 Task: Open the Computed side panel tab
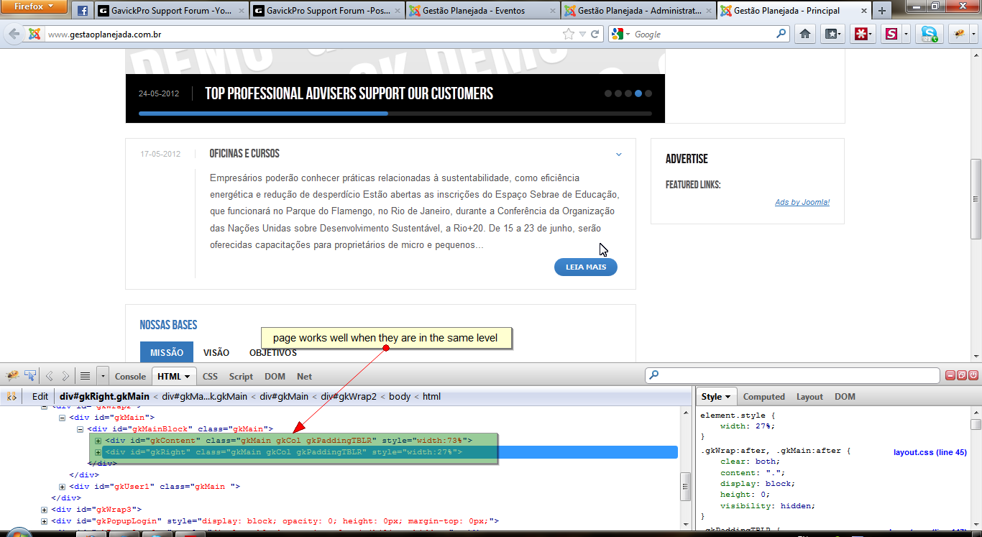pos(763,397)
